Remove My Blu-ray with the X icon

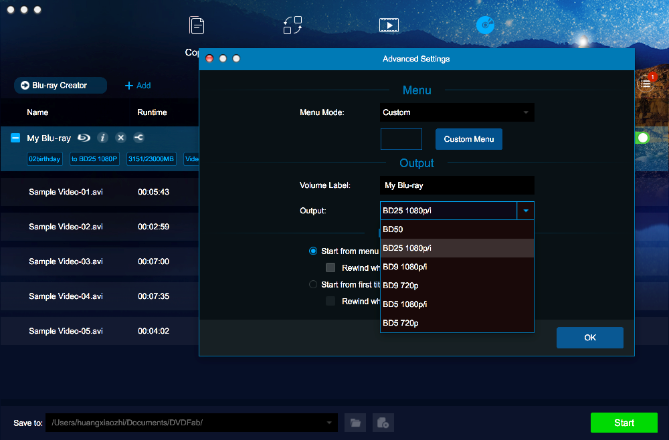point(120,138)
